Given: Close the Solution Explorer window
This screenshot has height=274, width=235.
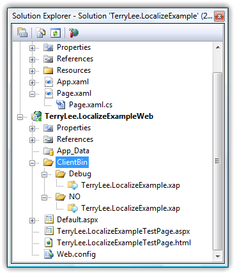Looking at the screenshot, I should (219, 17).
